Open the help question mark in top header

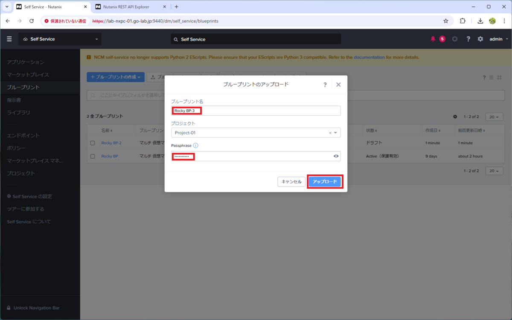(468, 39)
